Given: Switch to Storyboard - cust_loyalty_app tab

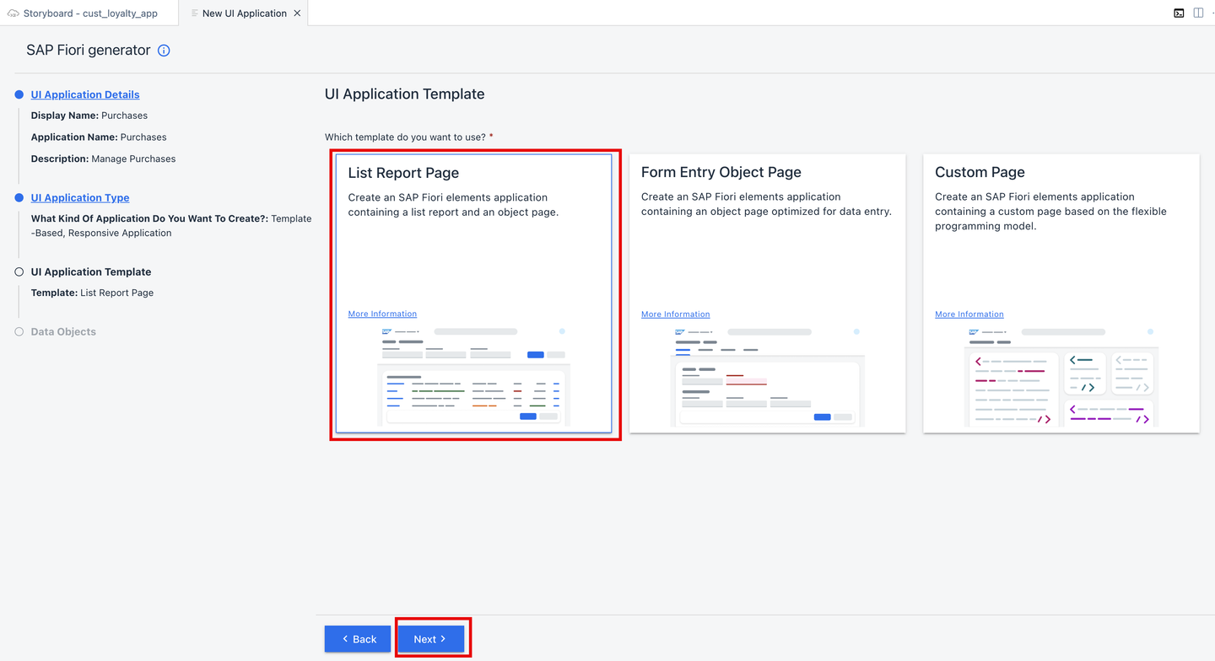Looking at the screenshot, I should (89, 13).
